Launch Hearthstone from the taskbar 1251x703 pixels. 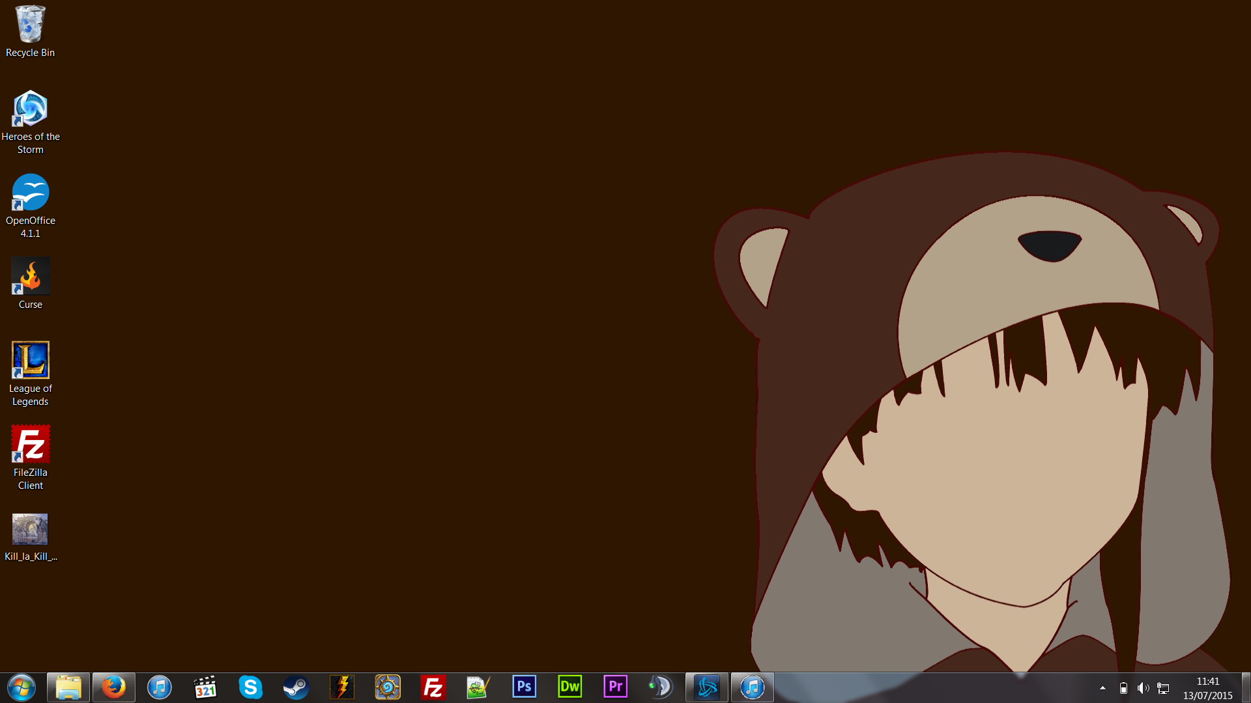tap(388, 687)
